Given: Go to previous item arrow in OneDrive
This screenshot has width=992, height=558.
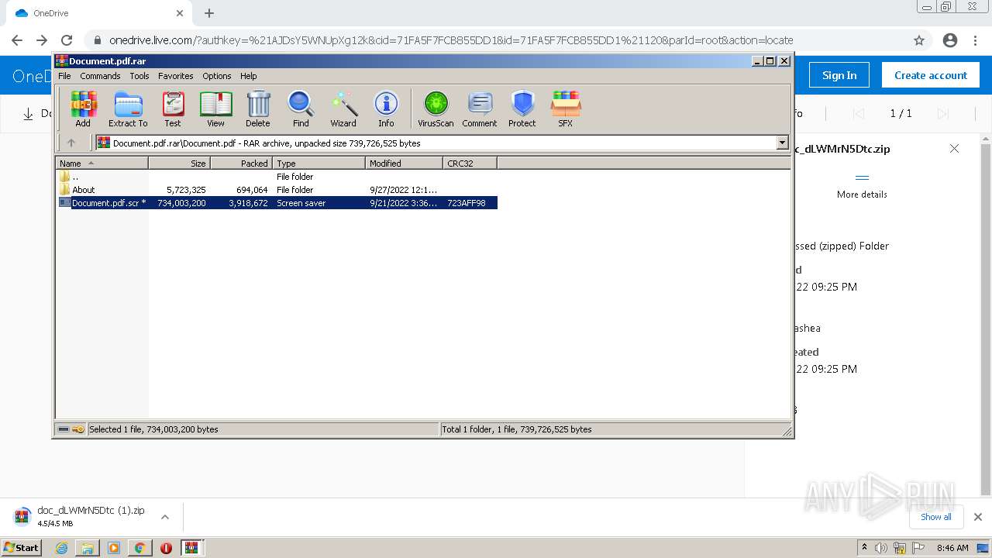Looking at the screenshot, I should [858, 114].
